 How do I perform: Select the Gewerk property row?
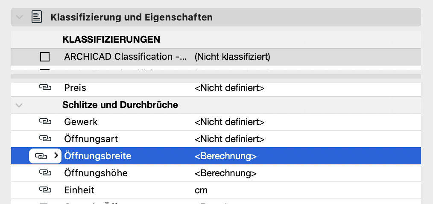pyautogui.click(x=216, y=122)
